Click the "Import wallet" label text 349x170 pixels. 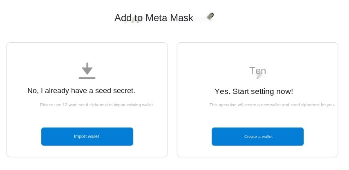click(x=86, y=136)
